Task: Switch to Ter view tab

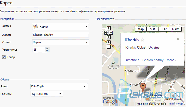Action: (164, 29)
